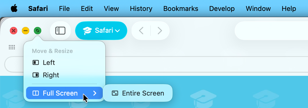Open the Develop menu
The height and width of the screenshot is (108, 308).
222,9
